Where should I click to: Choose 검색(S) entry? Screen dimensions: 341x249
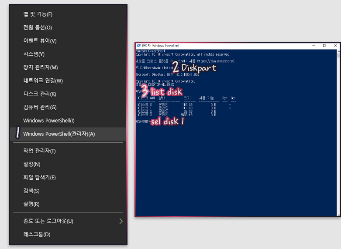pos(68,191)
